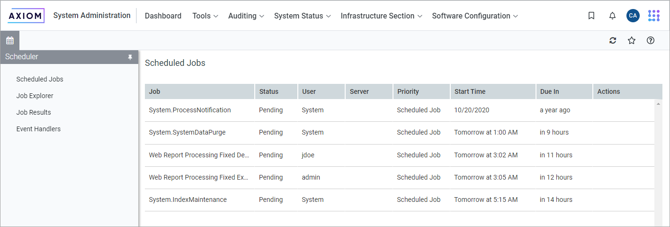
Task: Select Job Explorer in the sidebar
Action: pyautogui.click(x=35, y=96)
